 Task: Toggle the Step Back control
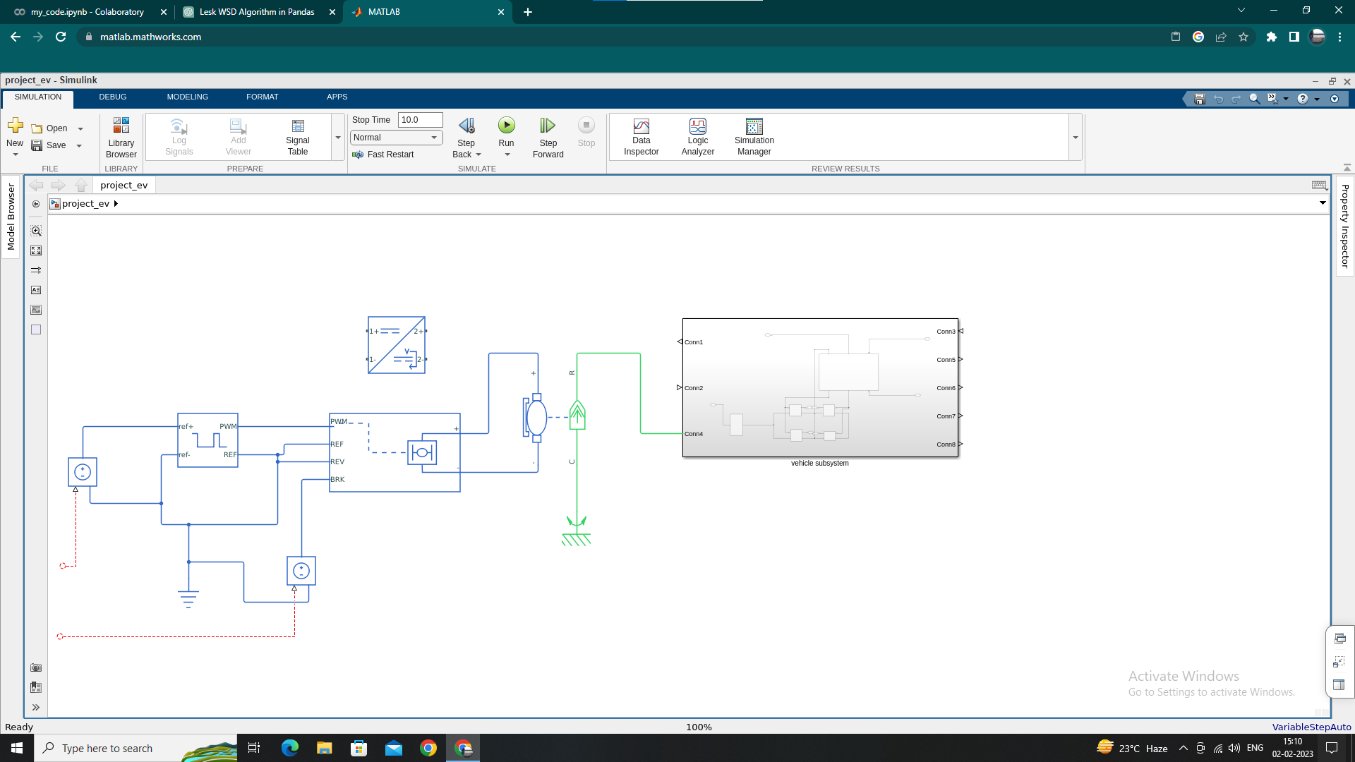point(466,136)
